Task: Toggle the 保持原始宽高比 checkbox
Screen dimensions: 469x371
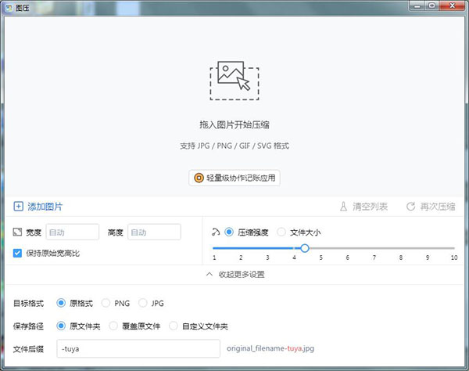Action: 18,253
